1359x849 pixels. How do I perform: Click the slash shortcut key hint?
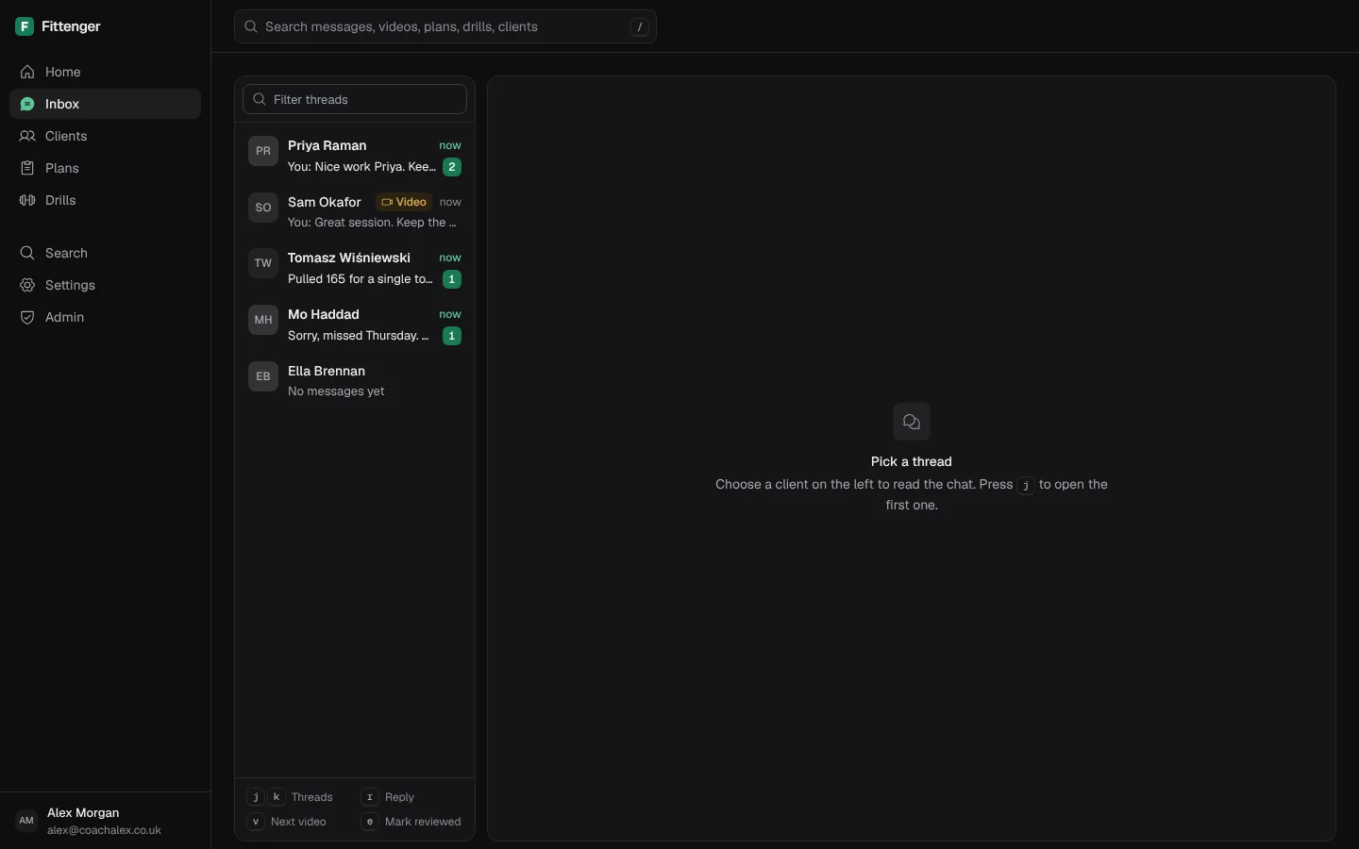tap(641, 27)
